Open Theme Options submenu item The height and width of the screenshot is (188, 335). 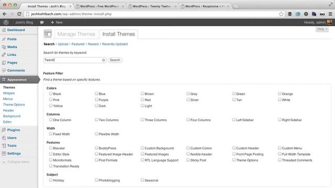[14, 104]
